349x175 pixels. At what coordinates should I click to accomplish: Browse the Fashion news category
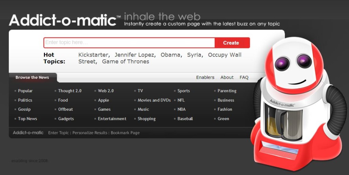(x=225, y=109)
